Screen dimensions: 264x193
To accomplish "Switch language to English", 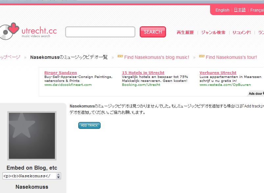I will [x=222, y=10].
